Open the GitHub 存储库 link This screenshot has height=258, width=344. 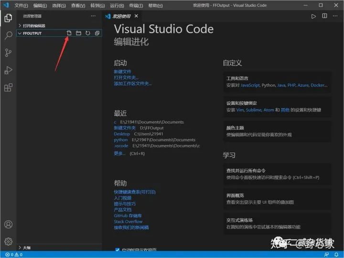coord(128,216)
